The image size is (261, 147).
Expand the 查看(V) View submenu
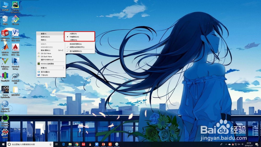[x=51, y=34]
